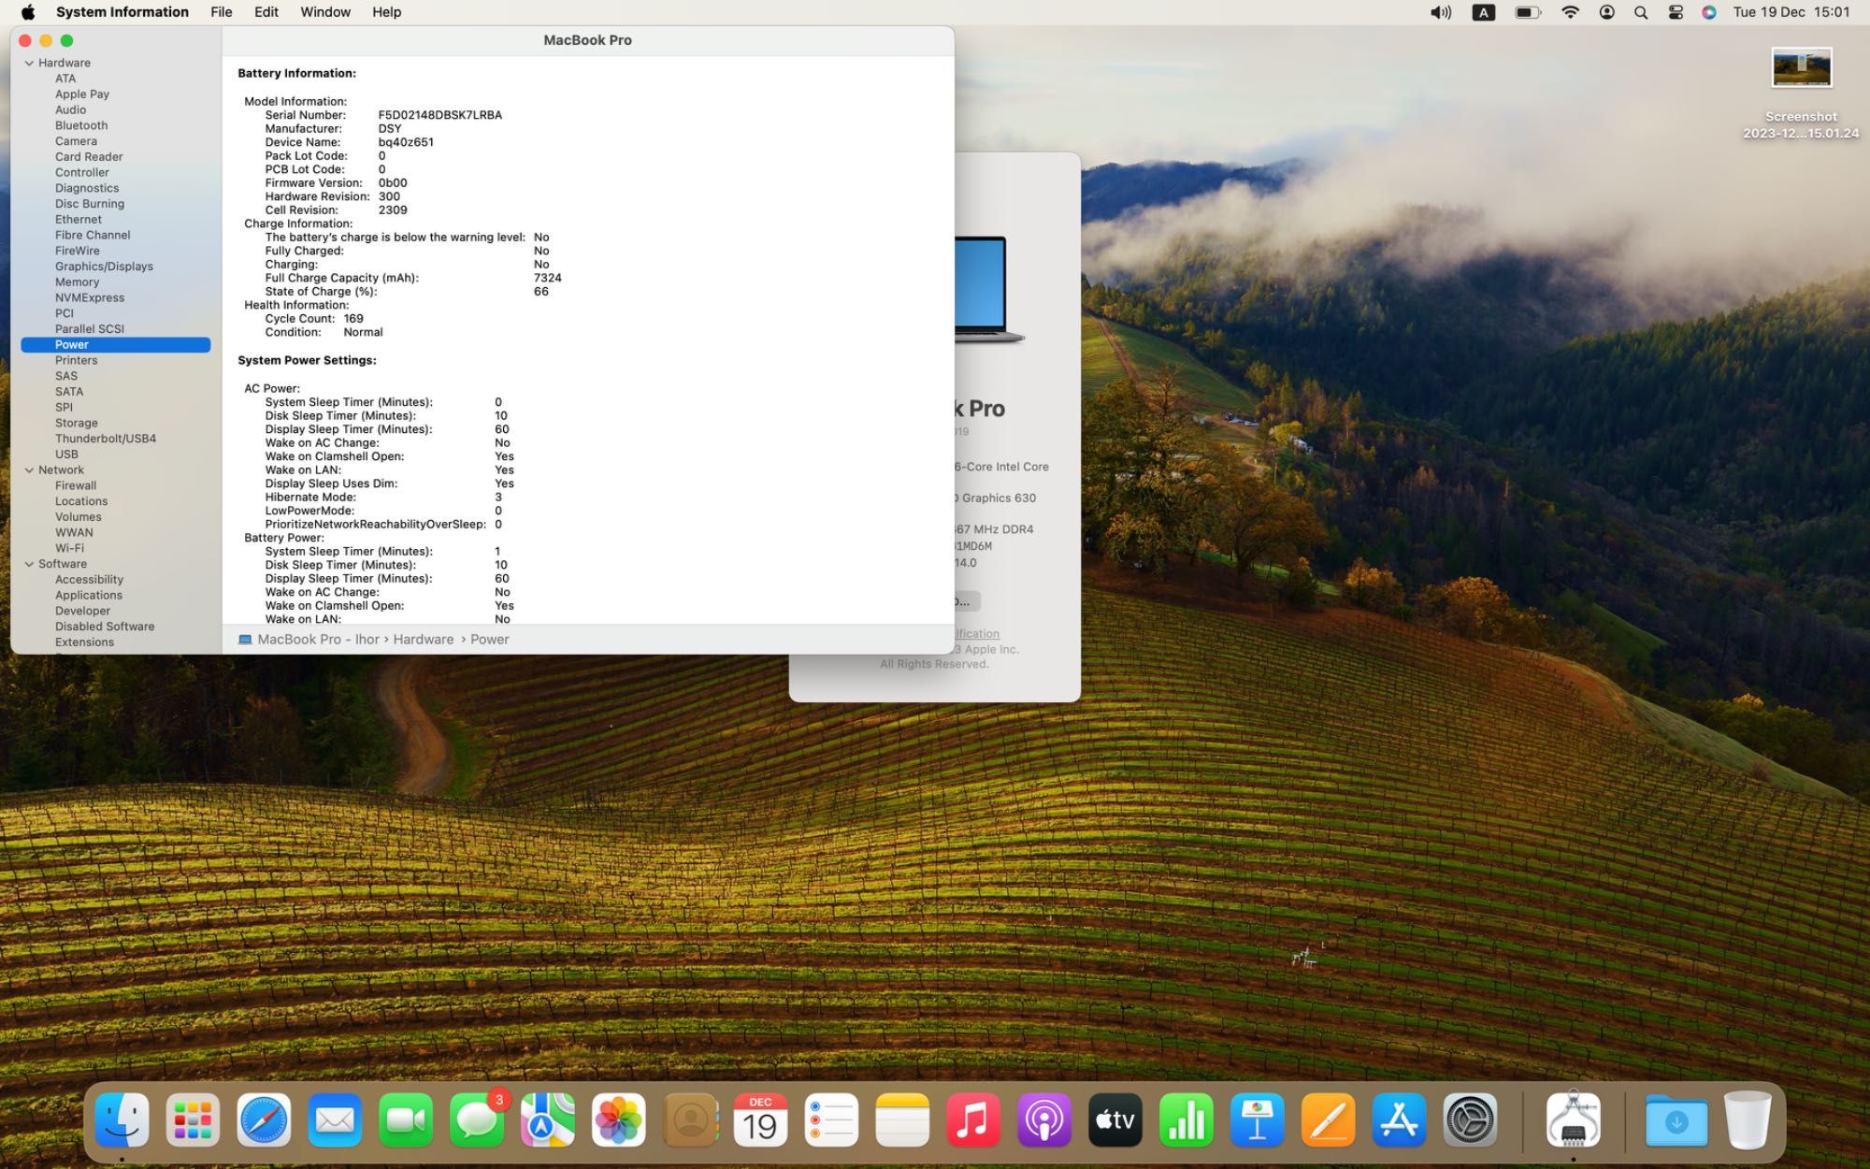Click the Cycle Count value 169

click(353, 319)
